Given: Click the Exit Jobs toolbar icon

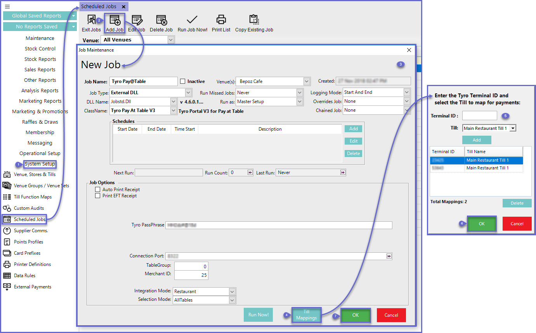Looking at the screenshot, I should pos(91,20).
